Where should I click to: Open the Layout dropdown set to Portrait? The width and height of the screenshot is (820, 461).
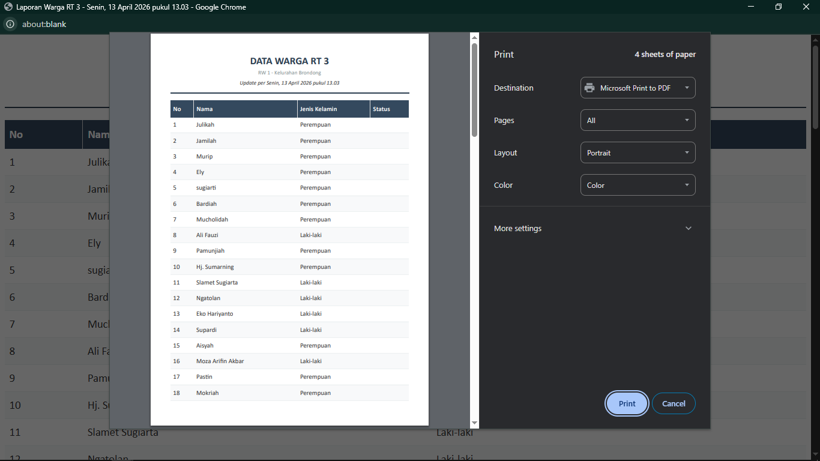pyautogui.click(x=638, y=152)
